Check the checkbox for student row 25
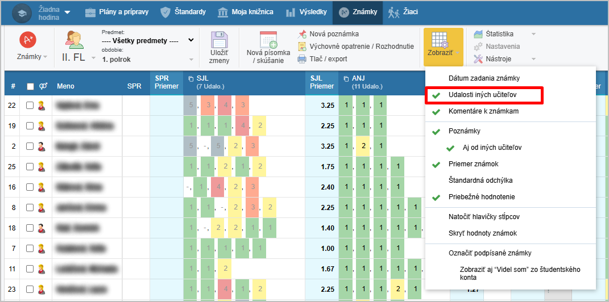Viewport: 609px width, 302px height. [x=30, y=167]
